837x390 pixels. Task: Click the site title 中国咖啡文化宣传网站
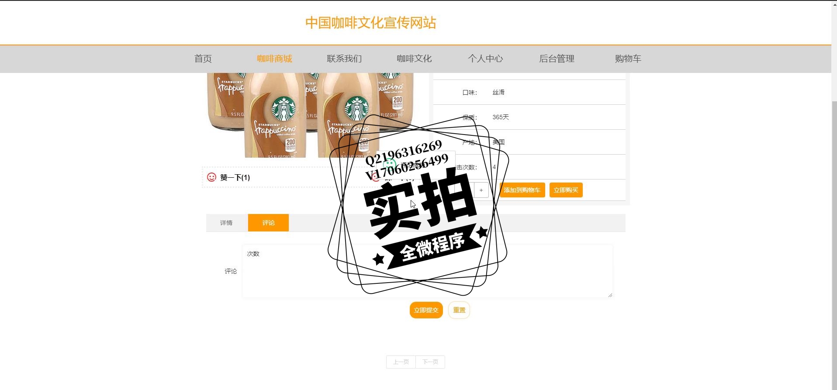pyautogui.click(x=370, y=23)
